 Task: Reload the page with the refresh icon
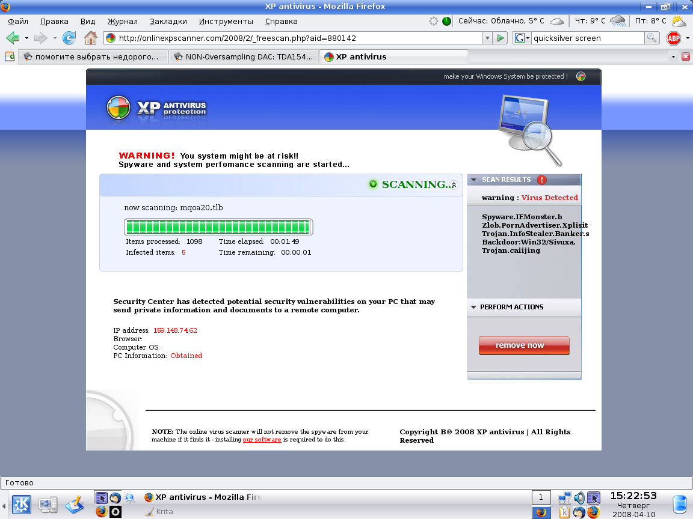[69, 38]
